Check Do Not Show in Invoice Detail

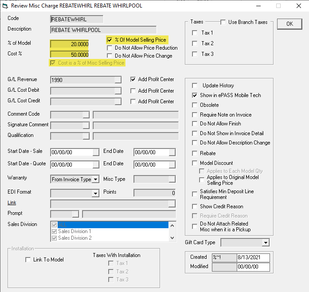click(x=195, y=133)
